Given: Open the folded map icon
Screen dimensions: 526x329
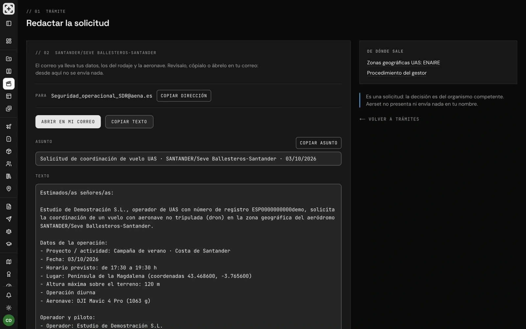Looking at the screenshot, I should [x=9, y=262].
